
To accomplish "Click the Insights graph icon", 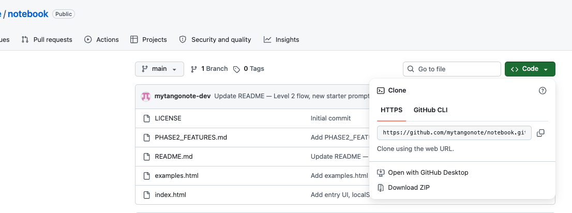I will tap(267, 40).
